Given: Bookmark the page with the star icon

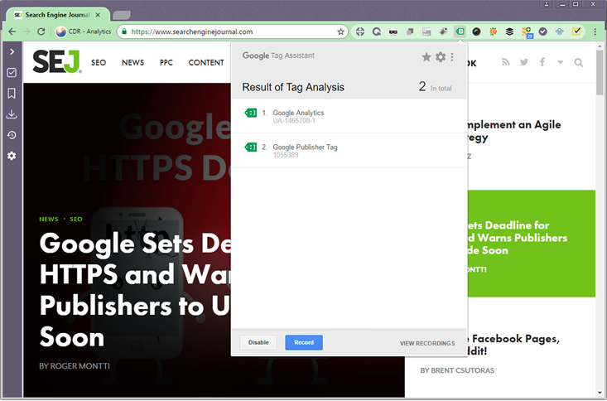Looking at the screenshot, I should pyautogui.click(x=340, y=31).
